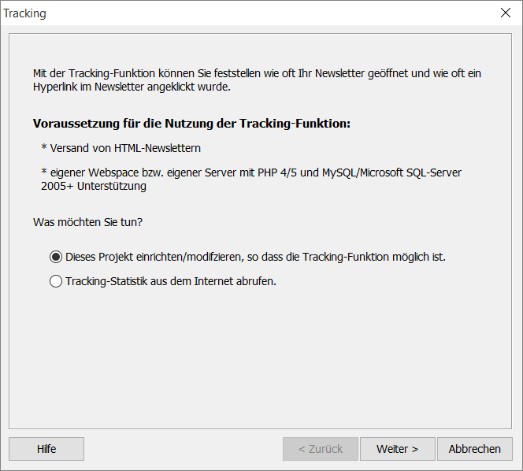Click the '2005+ Unterstützung' text line
Image resolution: width=523 pixels, height=471 pixels.
(x=94, y=186)
